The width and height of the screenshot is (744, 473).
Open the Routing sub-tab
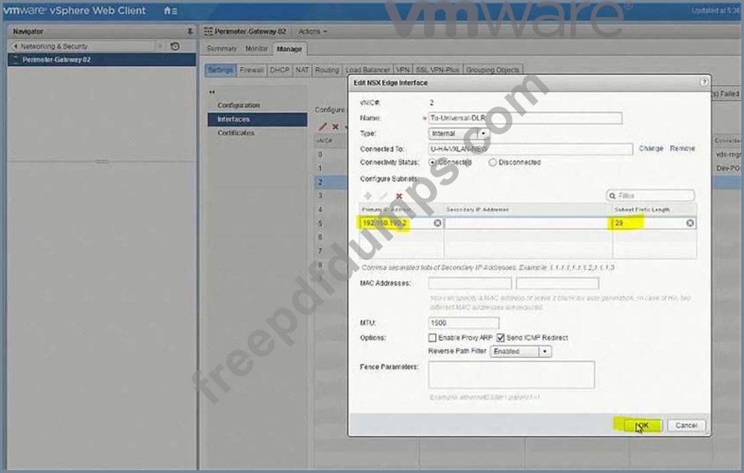[327, 70]
